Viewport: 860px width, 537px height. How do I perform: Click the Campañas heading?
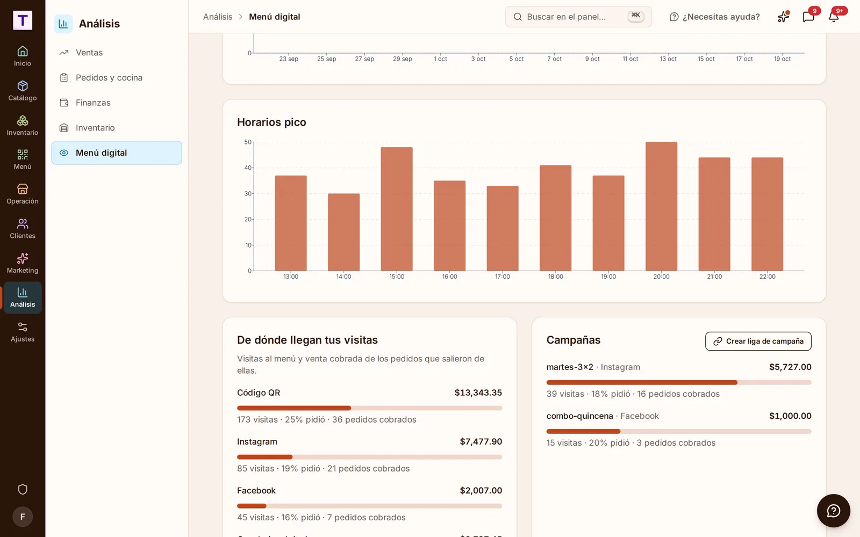click(574, 340)
